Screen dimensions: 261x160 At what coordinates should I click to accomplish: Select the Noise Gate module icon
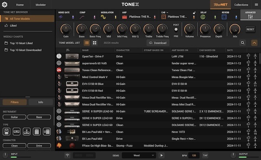coord(60,17)
